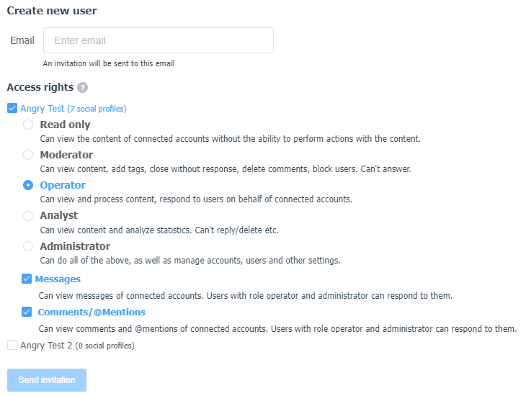Uncheck the Comments/@Mentions checkbox

pos(27,312)
